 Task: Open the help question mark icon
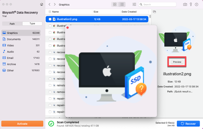coord(196,5)
